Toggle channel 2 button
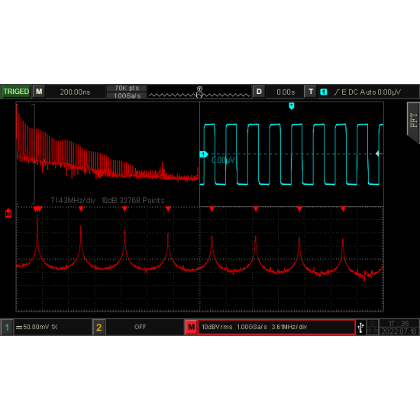Viewport: 420px width, 420px height. (99, 327)
